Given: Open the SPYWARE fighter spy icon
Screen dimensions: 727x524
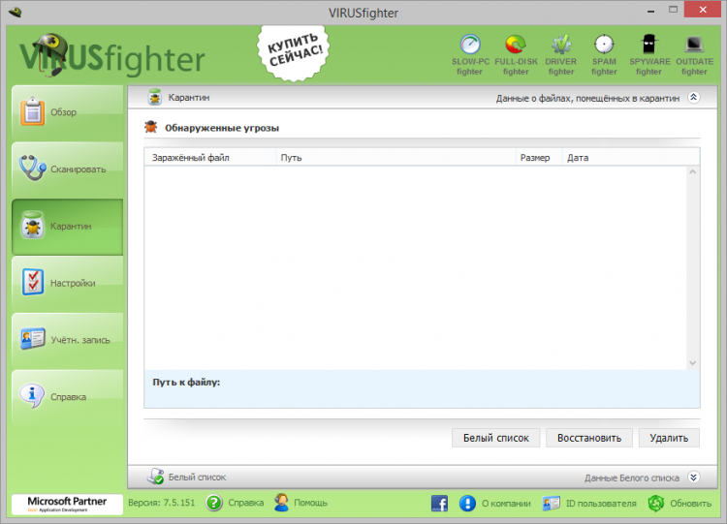Looking at the screenshot, I should coord(649,45).
